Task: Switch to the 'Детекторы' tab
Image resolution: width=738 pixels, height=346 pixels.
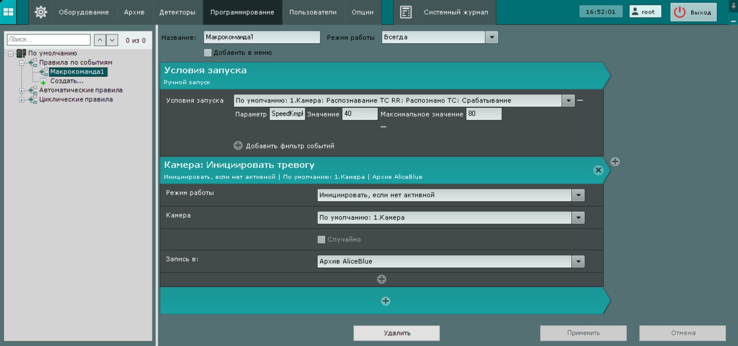Action: [x=177, y=12]
